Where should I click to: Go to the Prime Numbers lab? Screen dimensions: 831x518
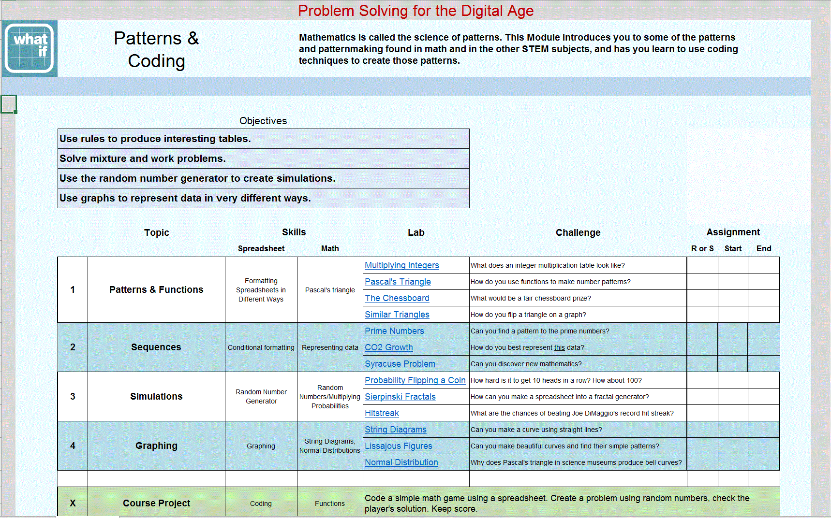[x=394, y=331]
